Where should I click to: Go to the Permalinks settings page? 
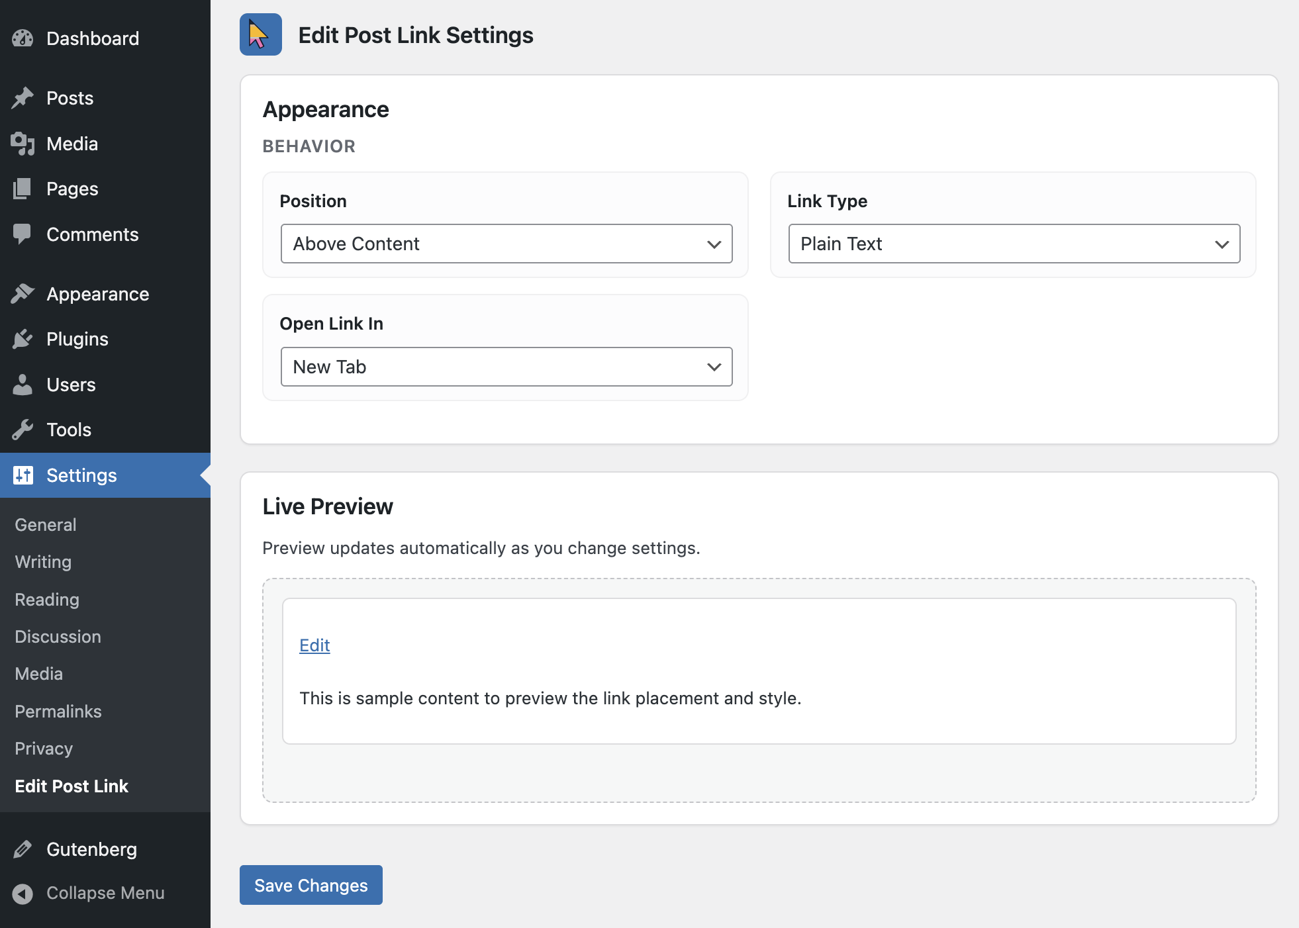(x=58, y=711)
